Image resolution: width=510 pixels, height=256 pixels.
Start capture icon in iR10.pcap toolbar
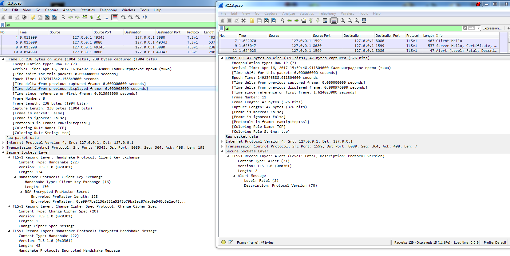pos(3,17)
